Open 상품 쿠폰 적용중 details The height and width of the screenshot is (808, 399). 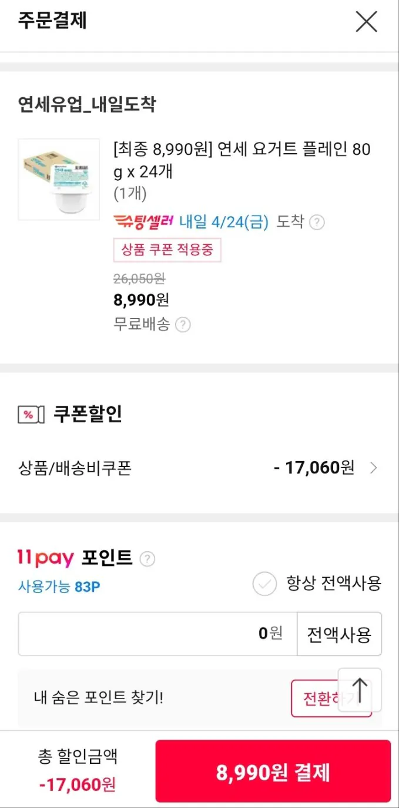click(167, 250)
